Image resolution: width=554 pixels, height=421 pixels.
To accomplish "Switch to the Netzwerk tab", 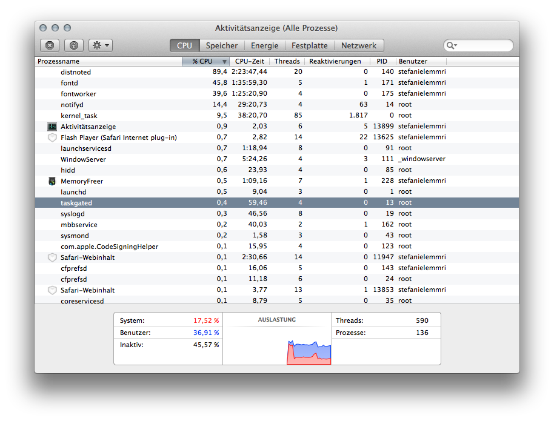I will point(359,45).
